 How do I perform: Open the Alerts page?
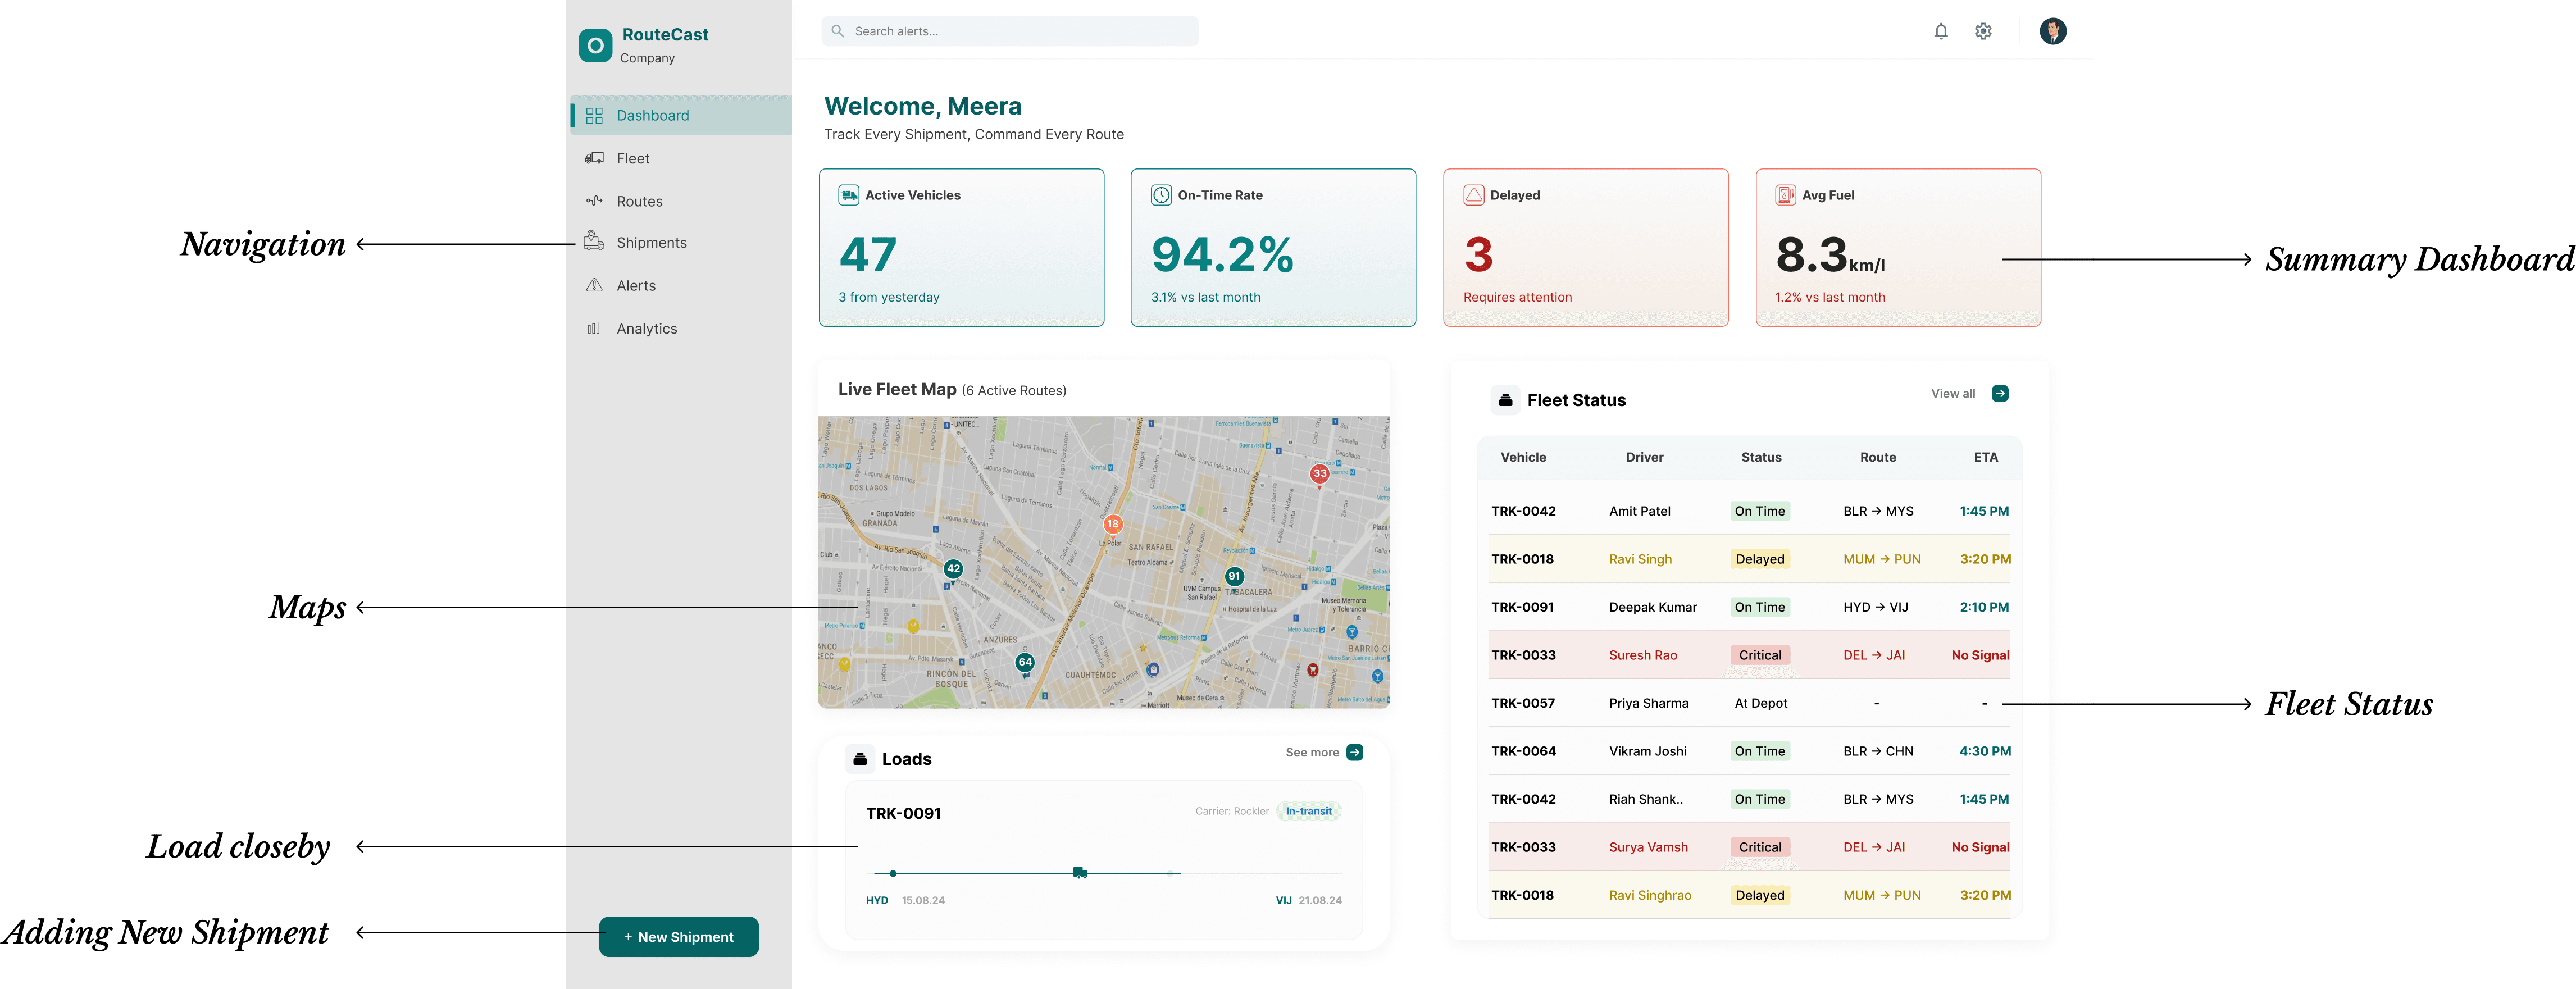636,286
